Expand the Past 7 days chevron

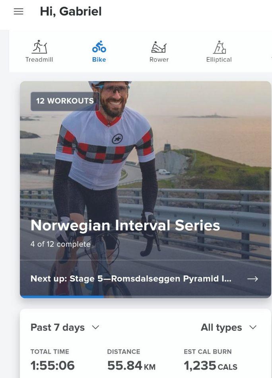(x=96, y=327)
